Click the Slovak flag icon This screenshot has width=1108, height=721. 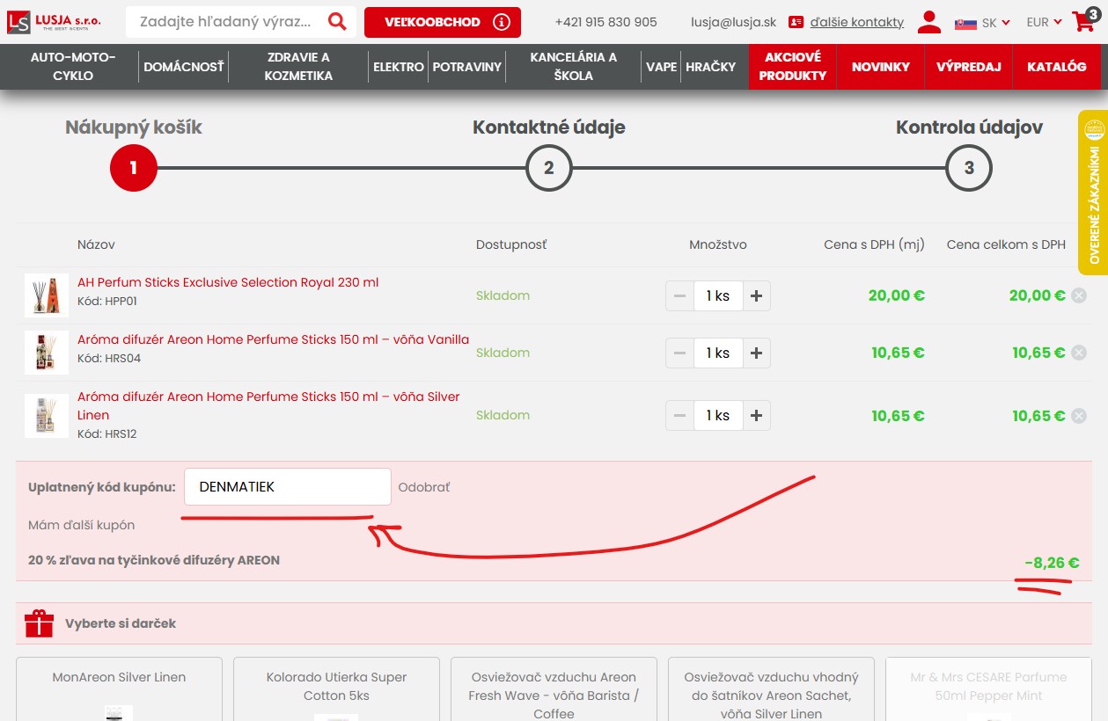[965, 23]
